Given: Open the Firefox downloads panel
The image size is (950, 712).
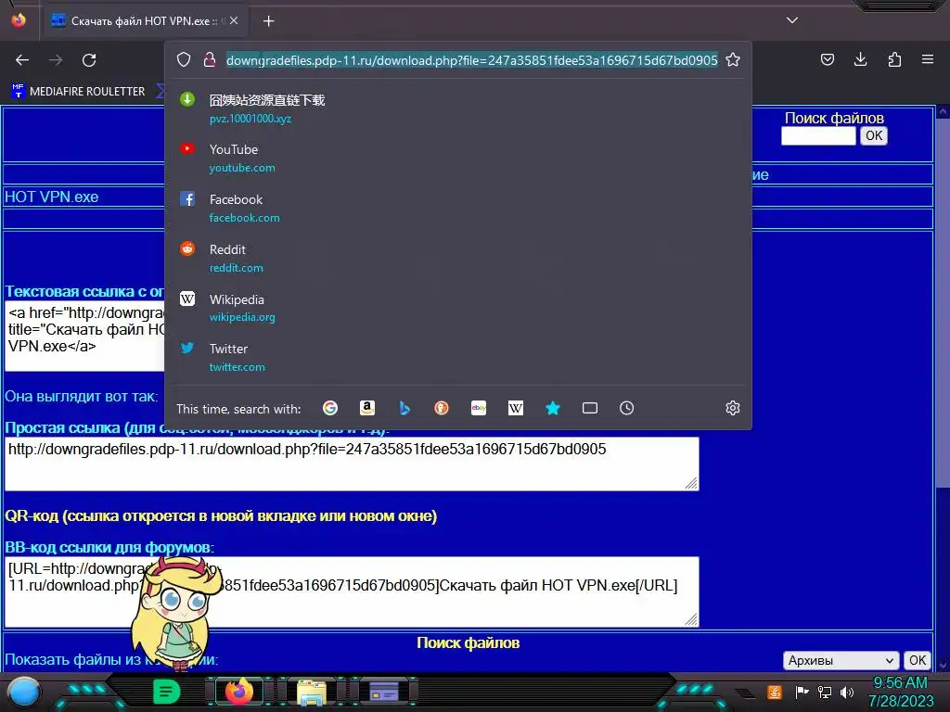Looking at the screenshot, I should 860,59.
